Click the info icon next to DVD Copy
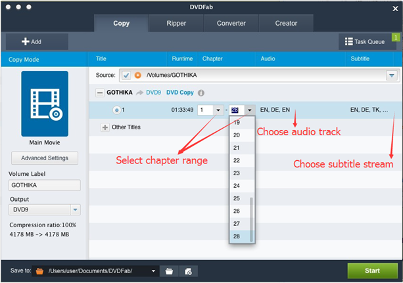This screenshot has width=403, height=283. click(x=201, y=93)
